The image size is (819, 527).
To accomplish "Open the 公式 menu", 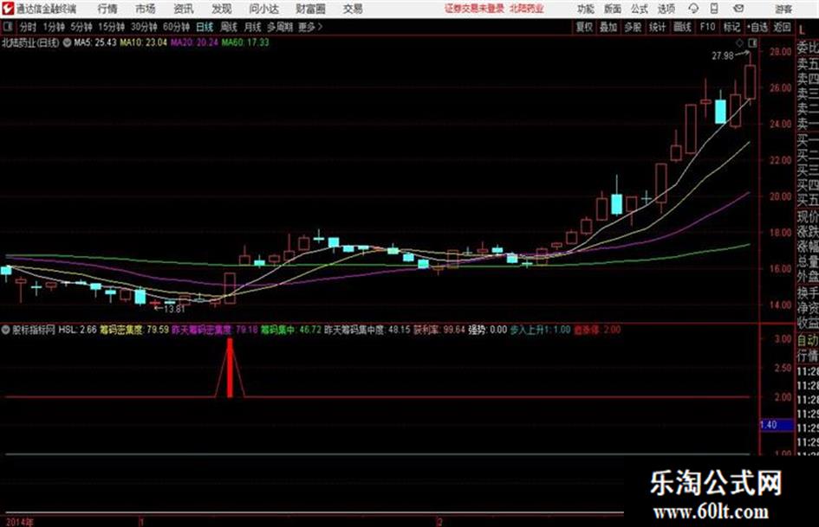I will click(640, 9).
